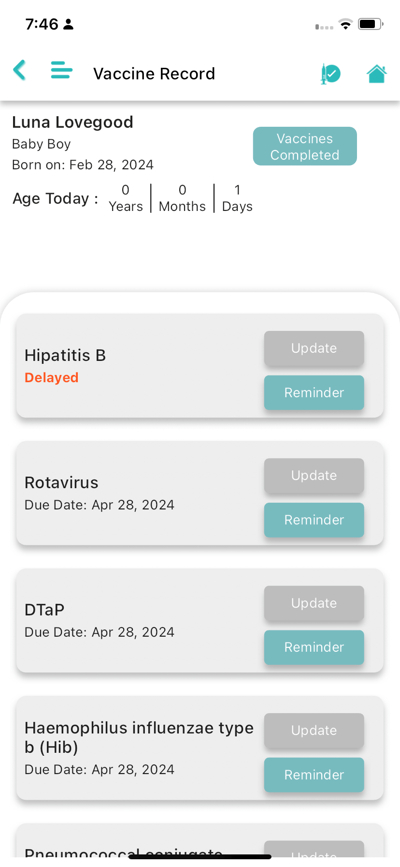Tap the person icon beside the time
Viewport: 400px width, 867px height.
(69, 24)
